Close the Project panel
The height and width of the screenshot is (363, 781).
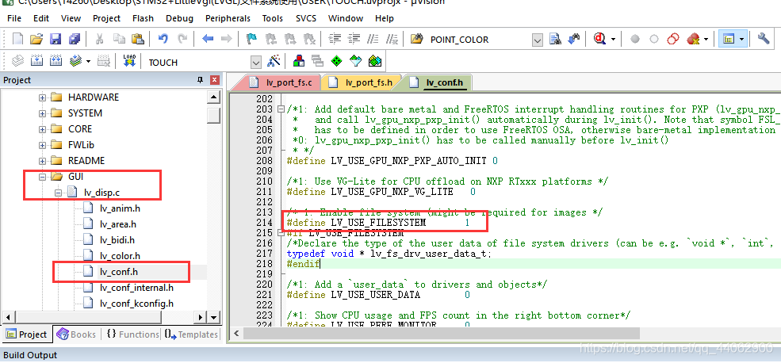click(x=214, y=80)
